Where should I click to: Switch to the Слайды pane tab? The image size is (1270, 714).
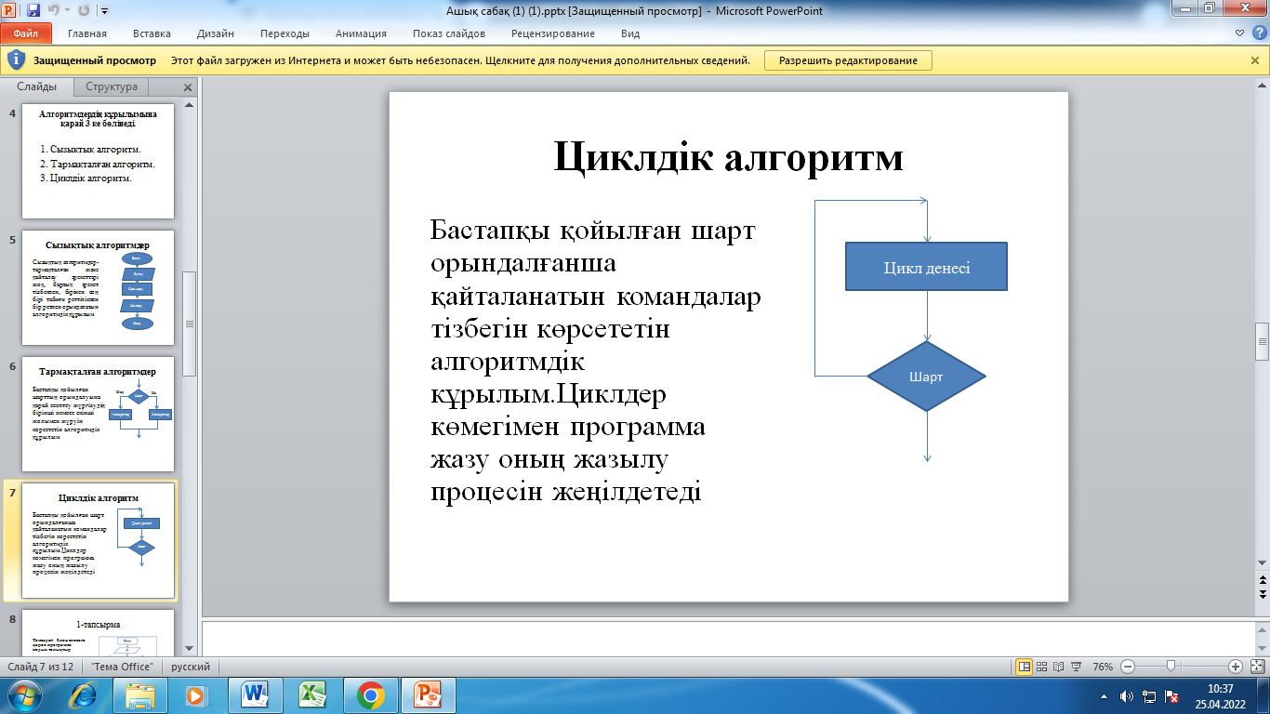[x=36, y=86]
